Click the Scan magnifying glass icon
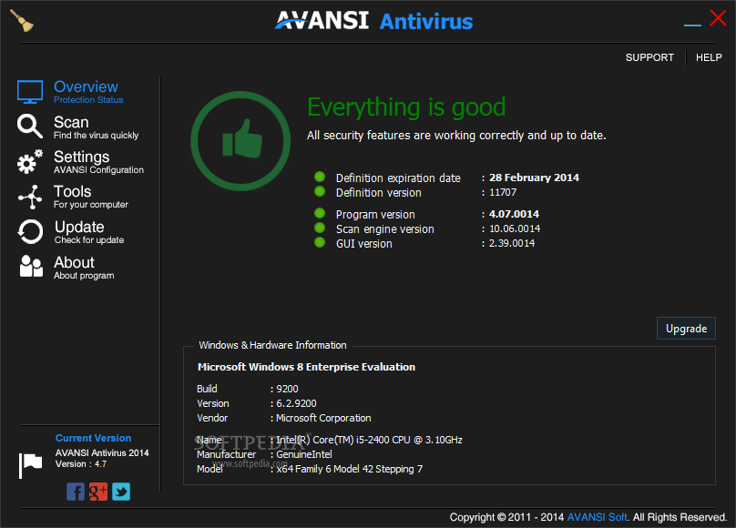 click(30, 127)
